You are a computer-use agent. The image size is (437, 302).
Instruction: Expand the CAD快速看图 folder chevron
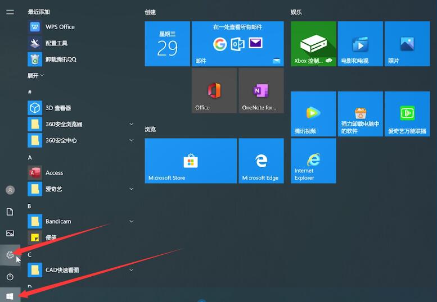pyautogui.click(x=131, y=270)
